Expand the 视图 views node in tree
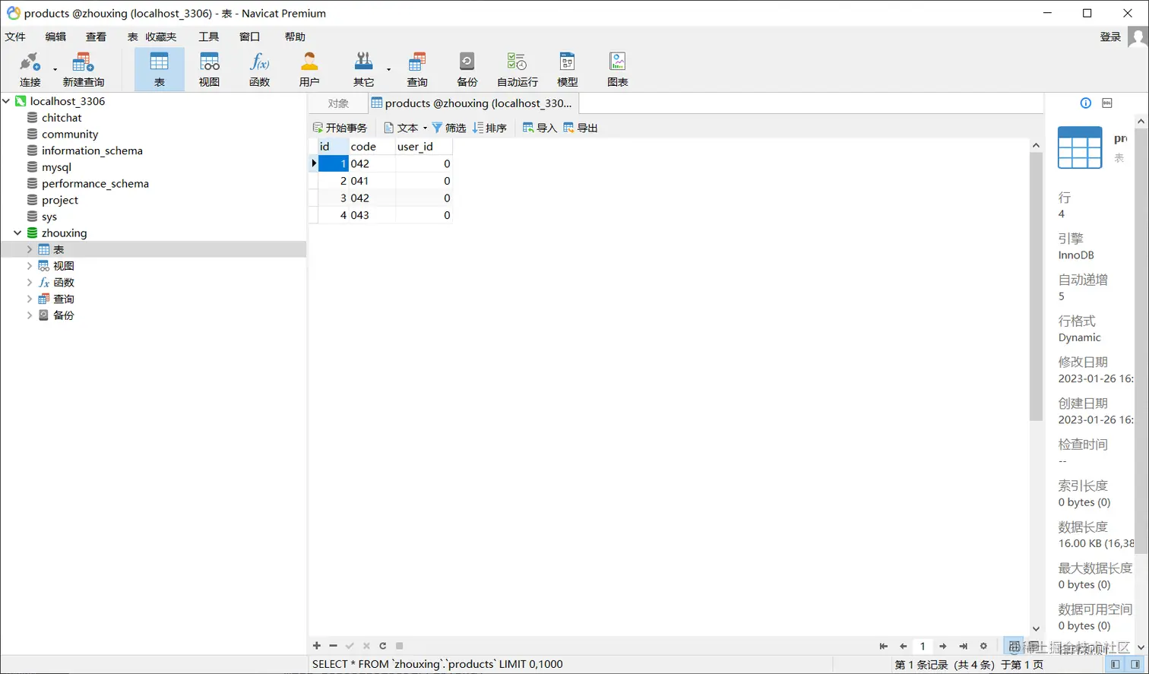 pyautogui.click(x=30, y=266)
